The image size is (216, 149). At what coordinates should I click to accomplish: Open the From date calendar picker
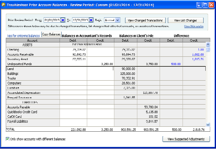pyautogui.click(x=63, y=20)
